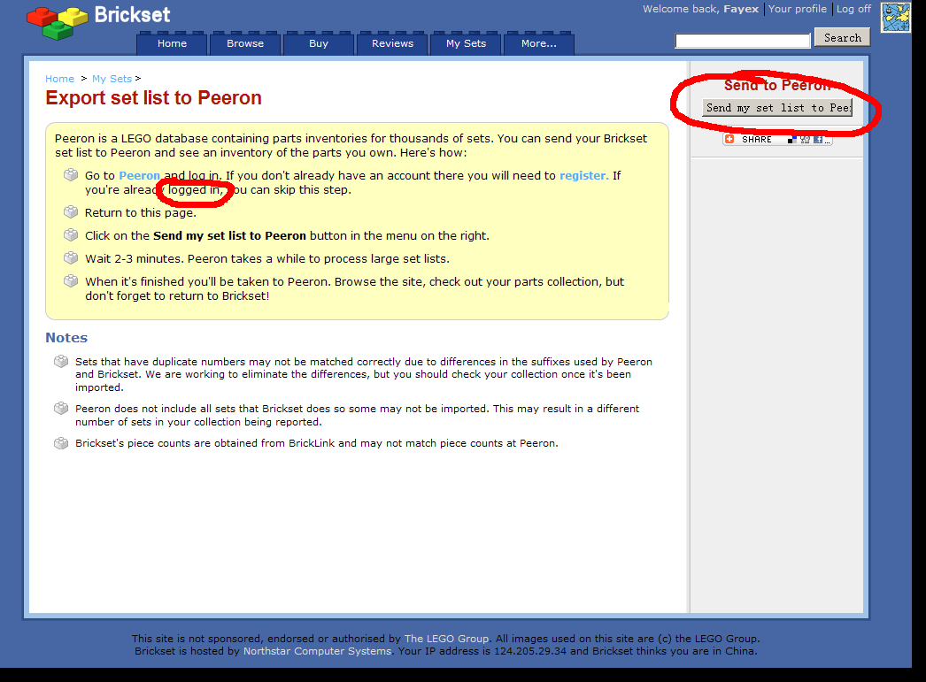
Task: Follow the register link
Action: click(583, 175)
